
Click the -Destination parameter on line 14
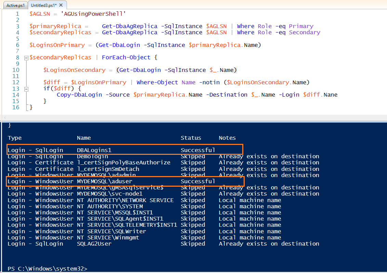(x=227, y=95)
